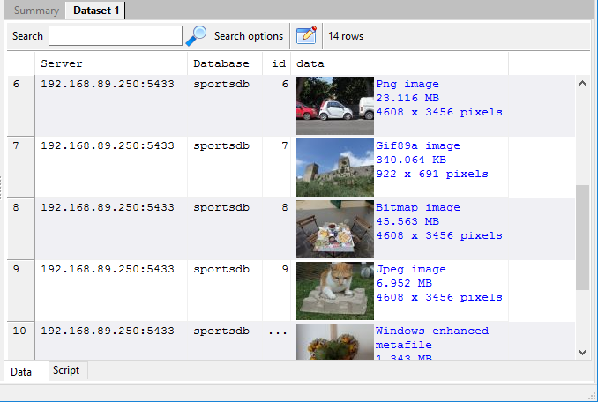Image resolution: width=598 pixels, height=402 pixels.
Task: Click the magnifying glass search icon
Action: coord(196,35)
